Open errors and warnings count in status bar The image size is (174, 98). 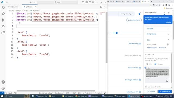(9, 93)
